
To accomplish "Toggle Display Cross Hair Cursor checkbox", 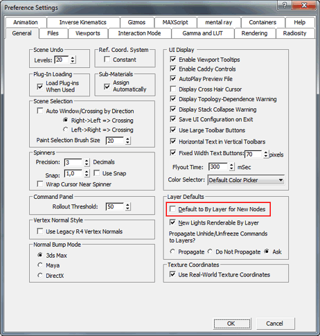I will point(172,89).
